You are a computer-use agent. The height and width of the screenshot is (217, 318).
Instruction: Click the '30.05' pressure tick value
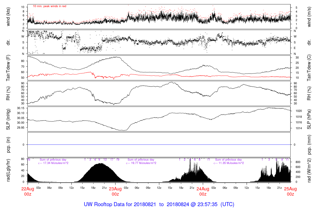click(21, 118)
